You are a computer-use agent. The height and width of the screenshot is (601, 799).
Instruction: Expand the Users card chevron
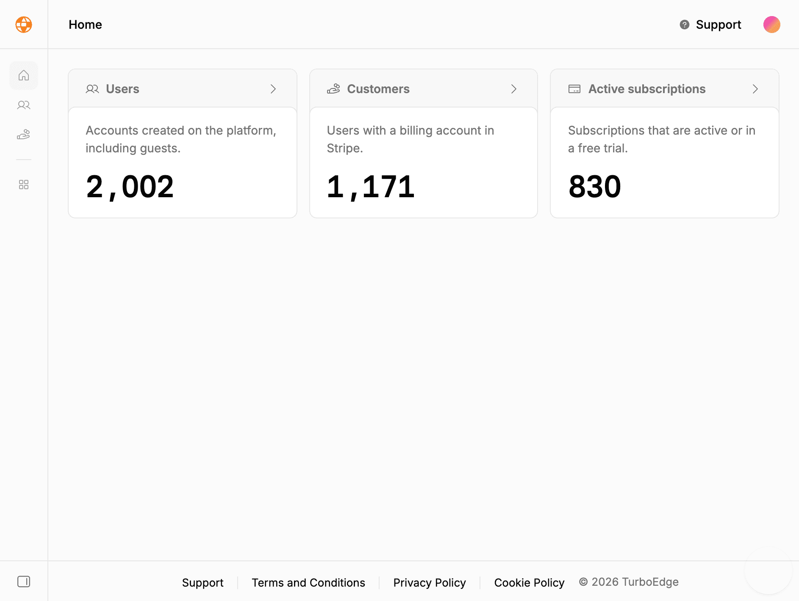pyautogui.click(x=273, y=89)
